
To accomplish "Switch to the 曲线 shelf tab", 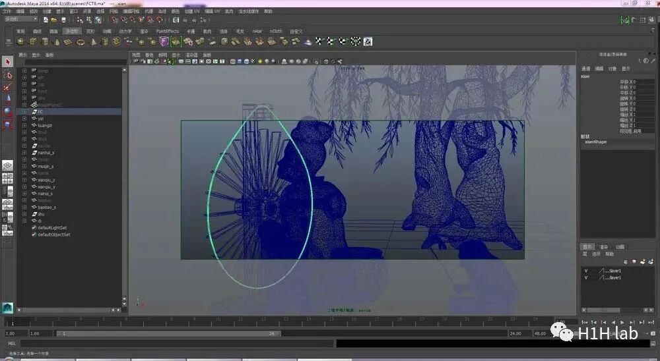I will pos(38,31).
